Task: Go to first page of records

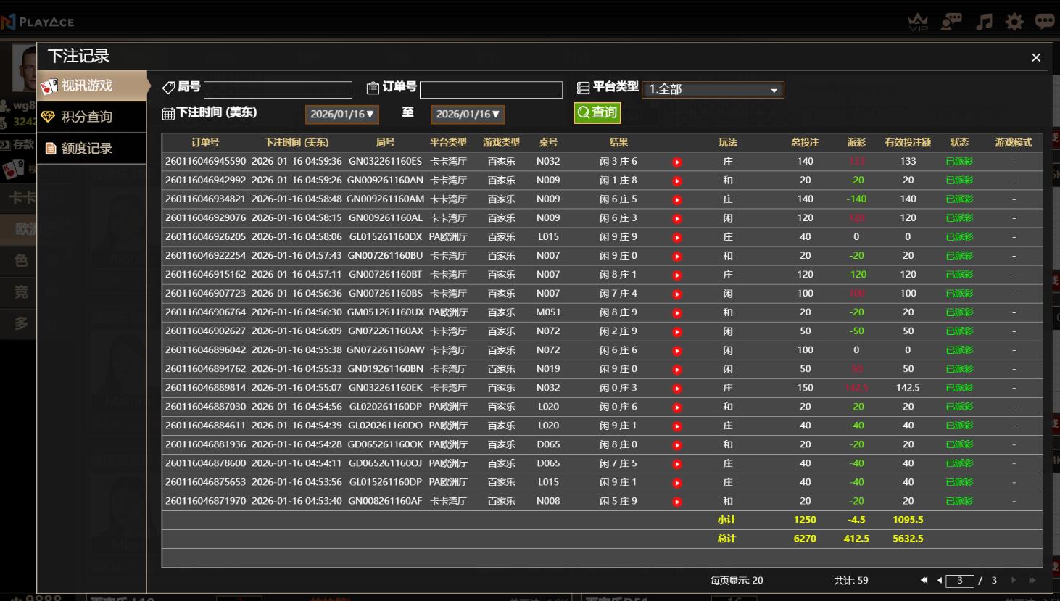Action: tap(924, 580)
